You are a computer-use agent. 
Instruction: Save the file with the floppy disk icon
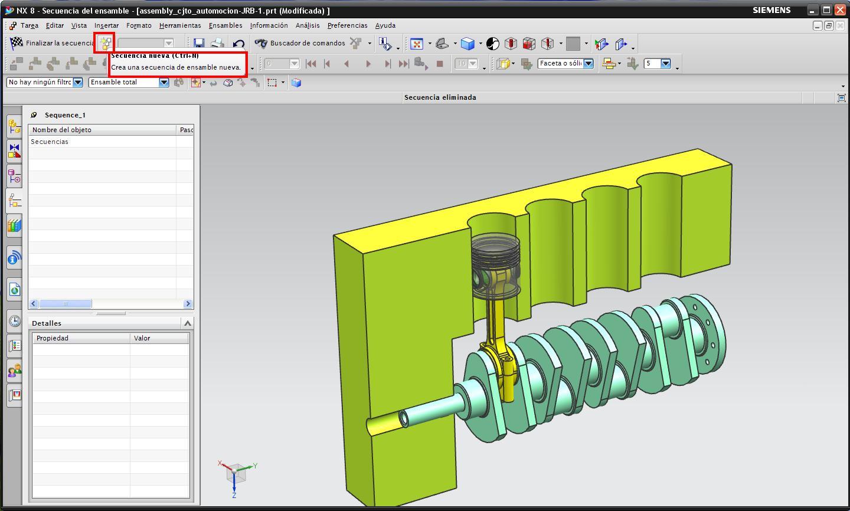(199, 43)
